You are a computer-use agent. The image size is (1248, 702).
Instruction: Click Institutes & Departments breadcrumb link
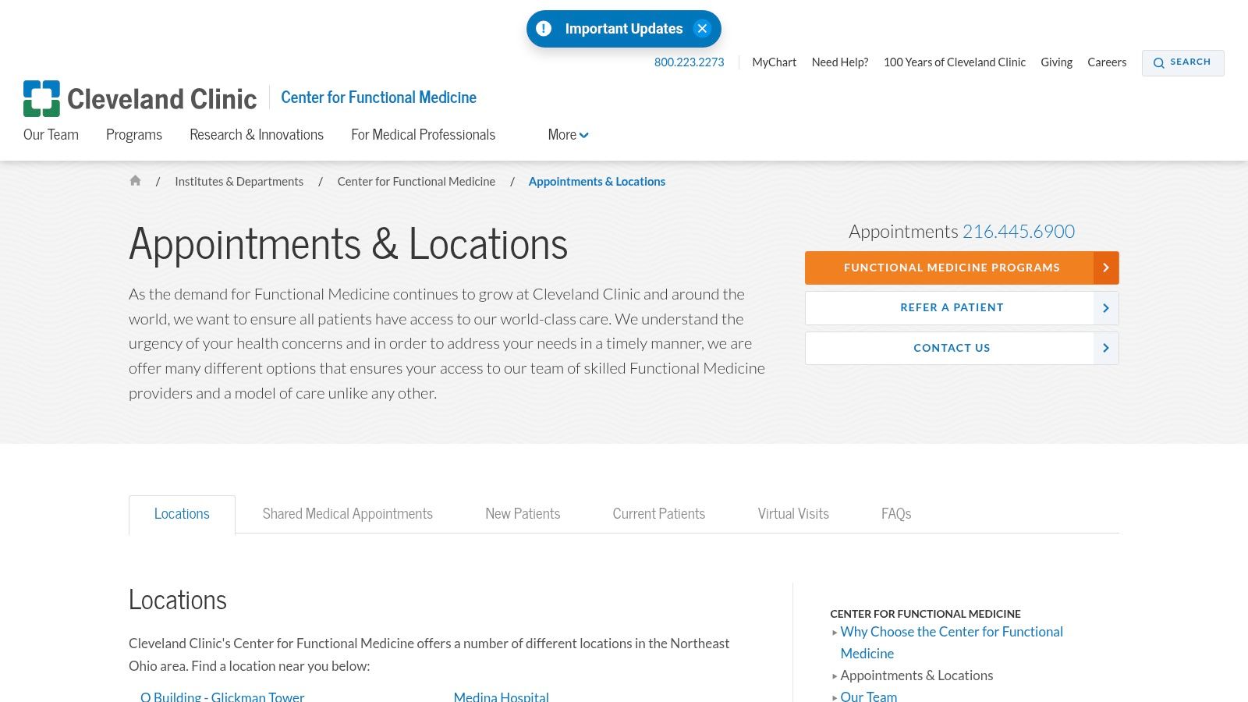(239, 182)
